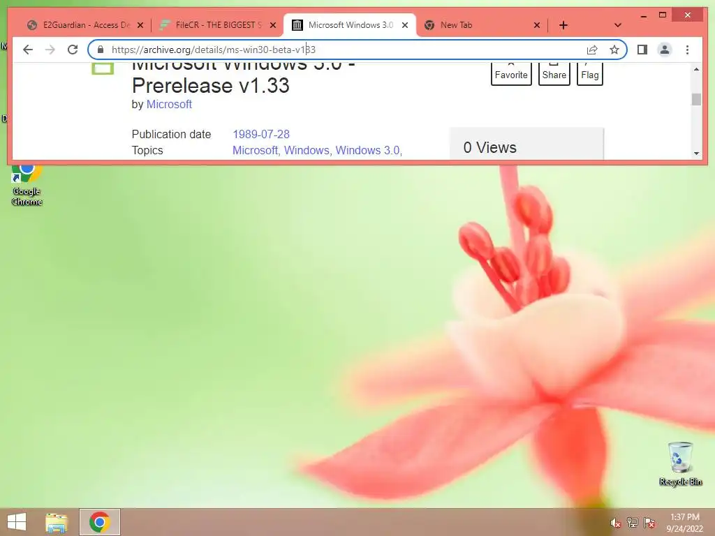
Task: Open the Windows topic link
Action: pyautogui.click(x=308, y=151)
